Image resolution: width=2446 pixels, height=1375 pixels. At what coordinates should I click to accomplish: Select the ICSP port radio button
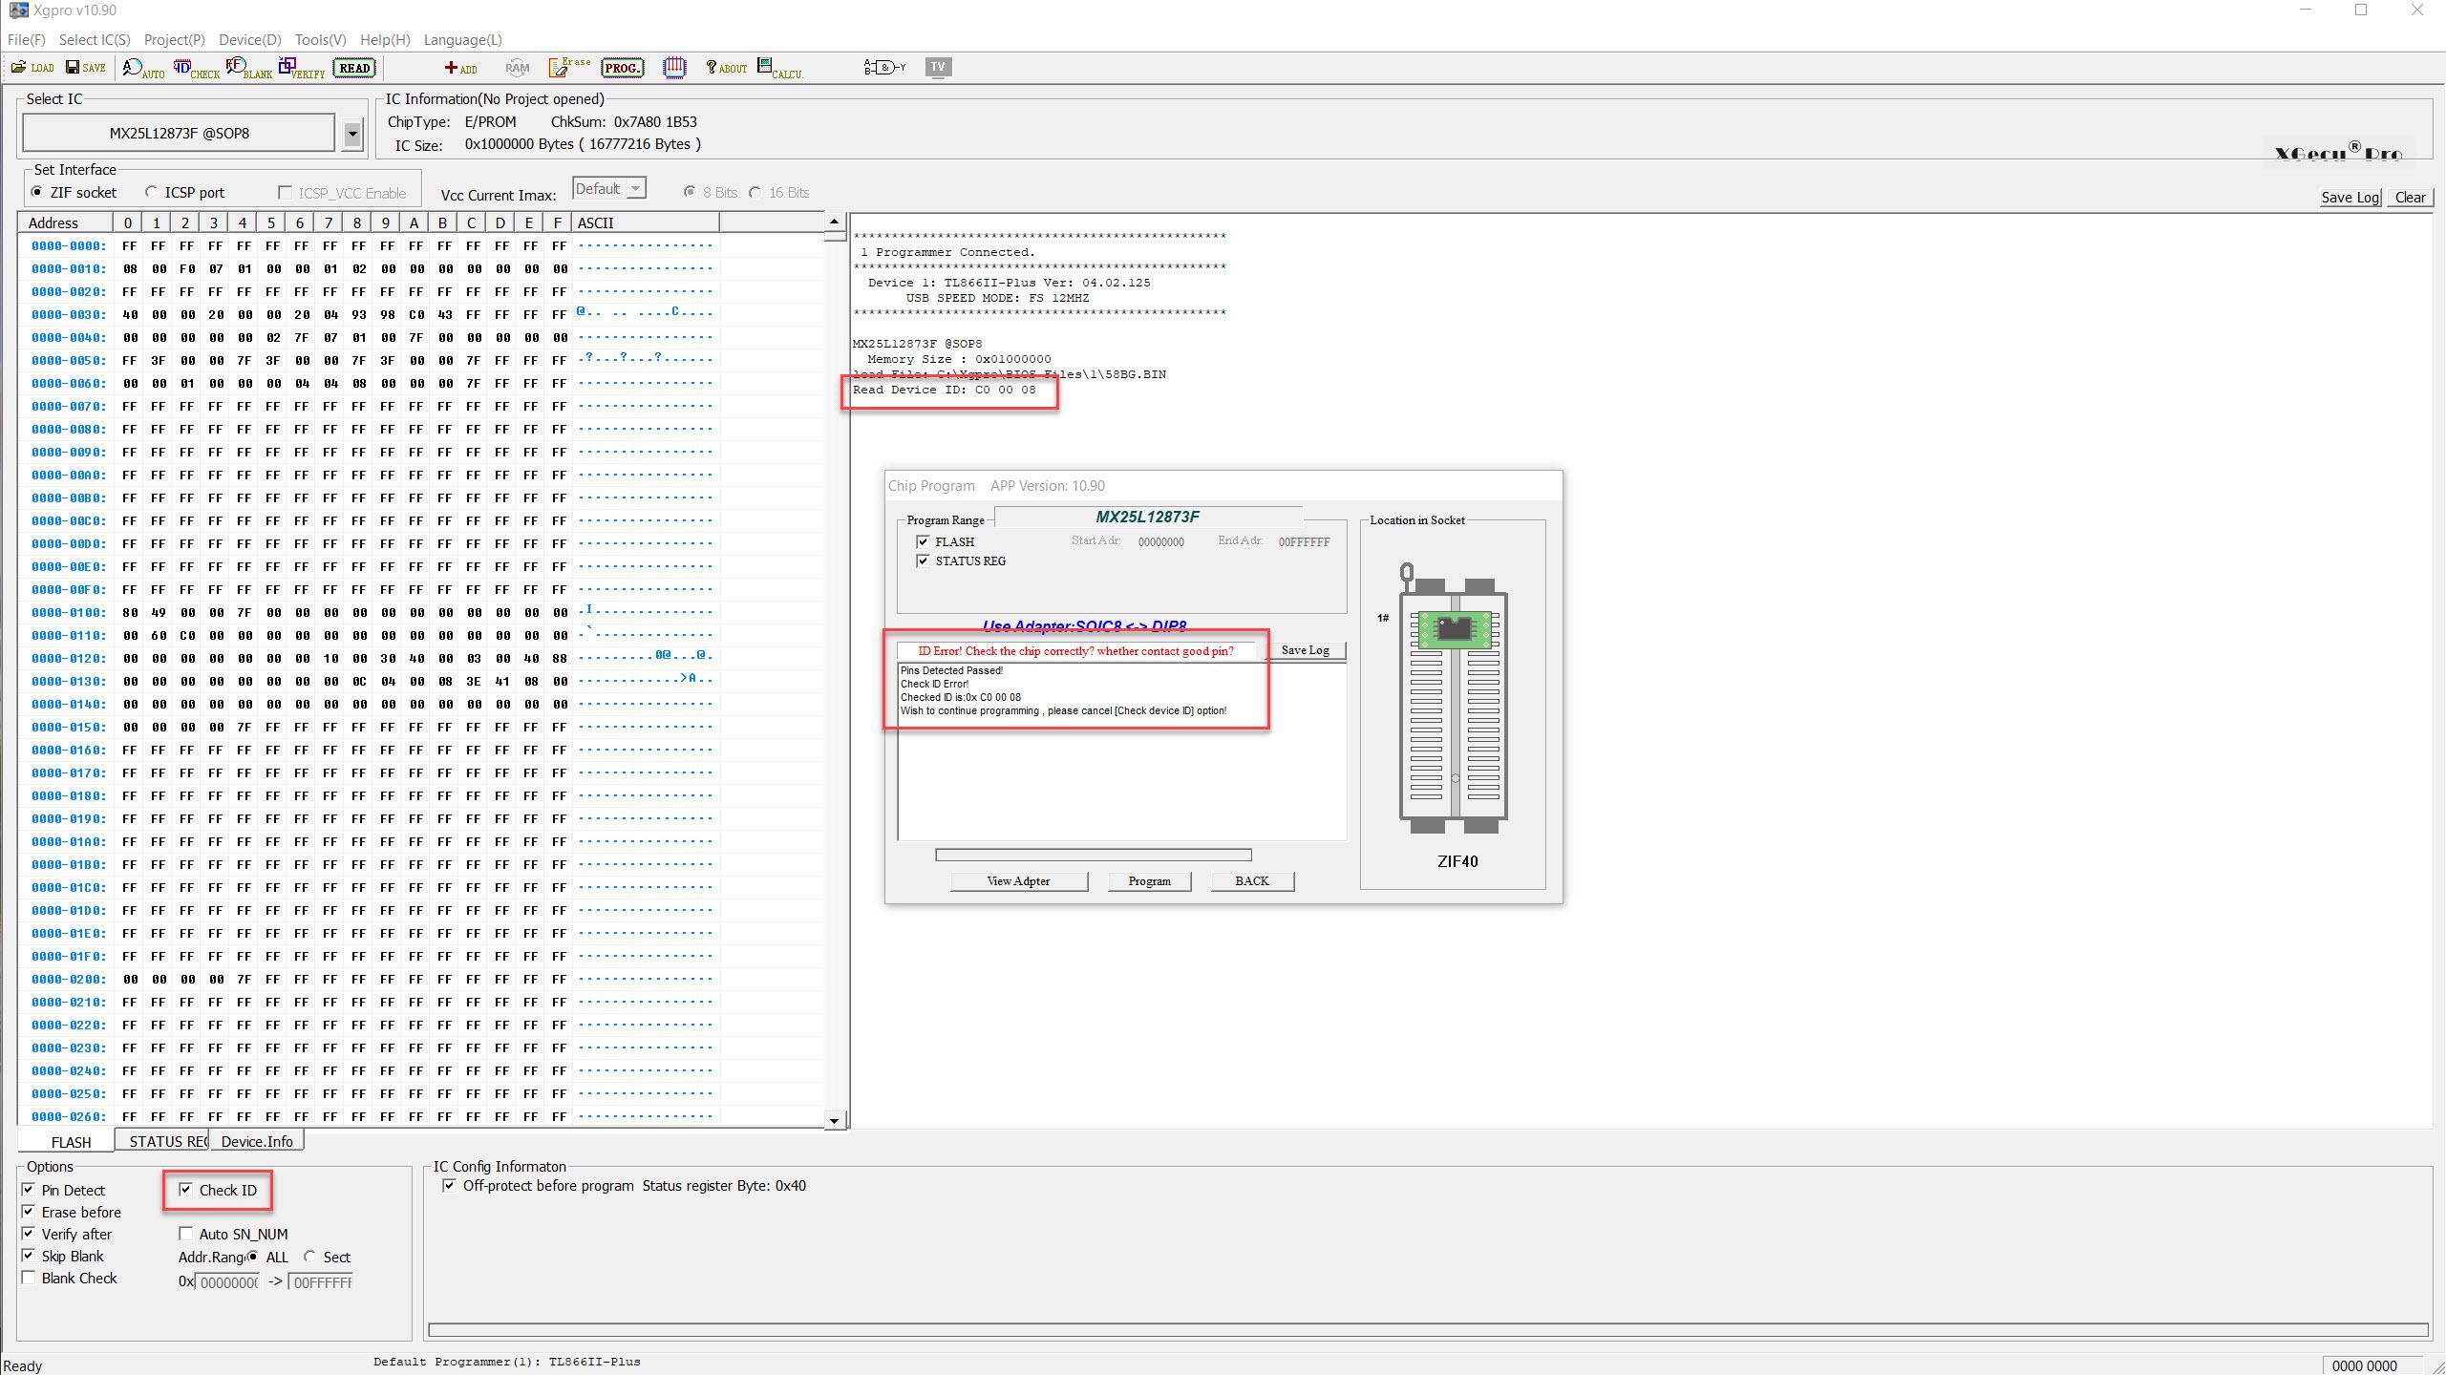[151, 192]
